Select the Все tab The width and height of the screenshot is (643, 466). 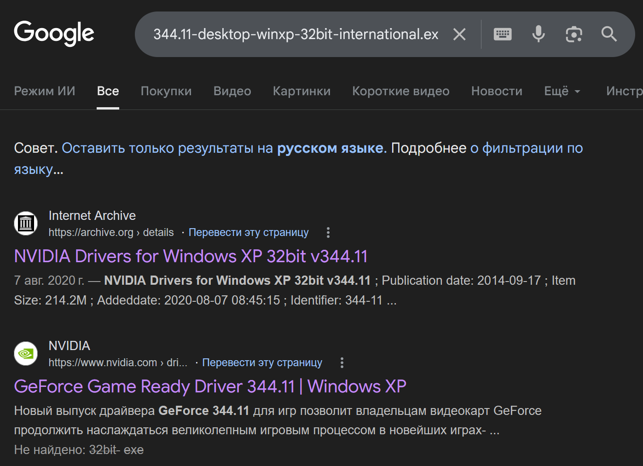point(108,91)
